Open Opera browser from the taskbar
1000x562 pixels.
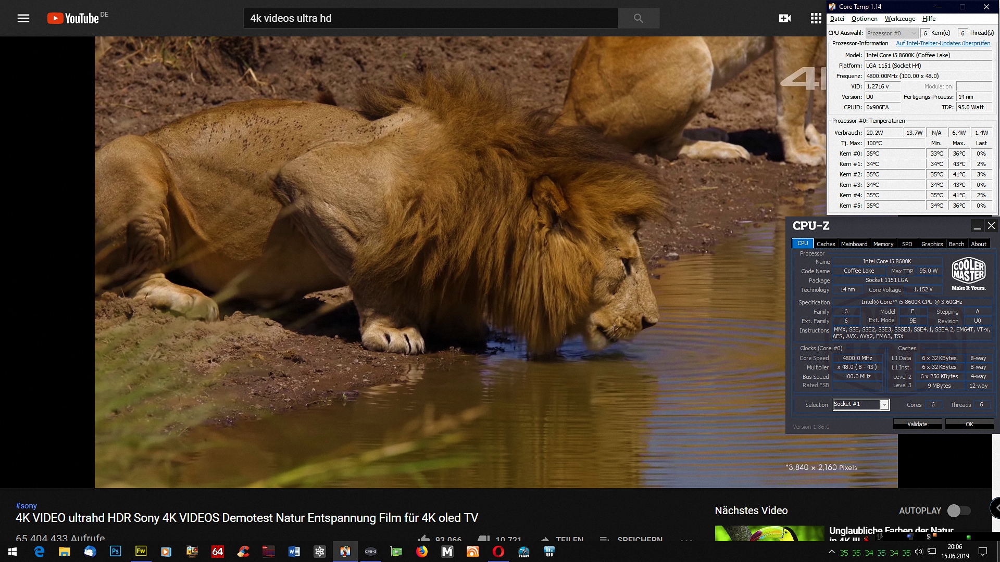click(x=498, y=552)
